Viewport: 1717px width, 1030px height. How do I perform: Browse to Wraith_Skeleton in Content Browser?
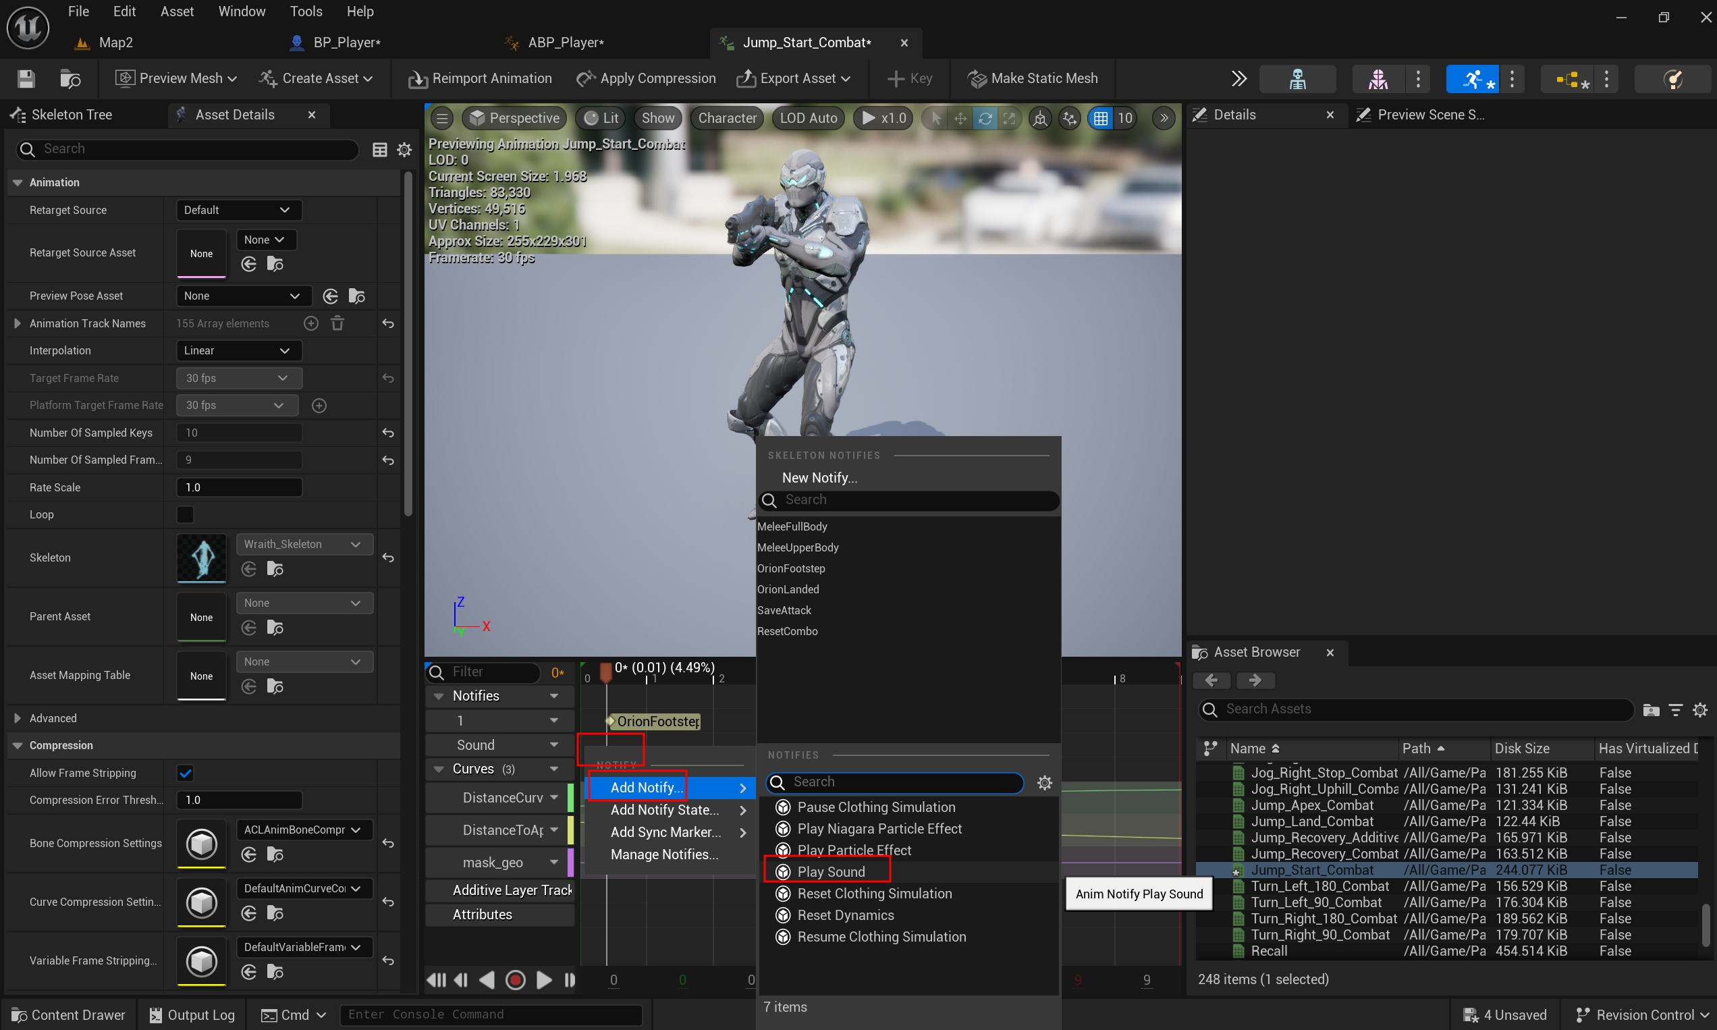click(x=275, y=570)
